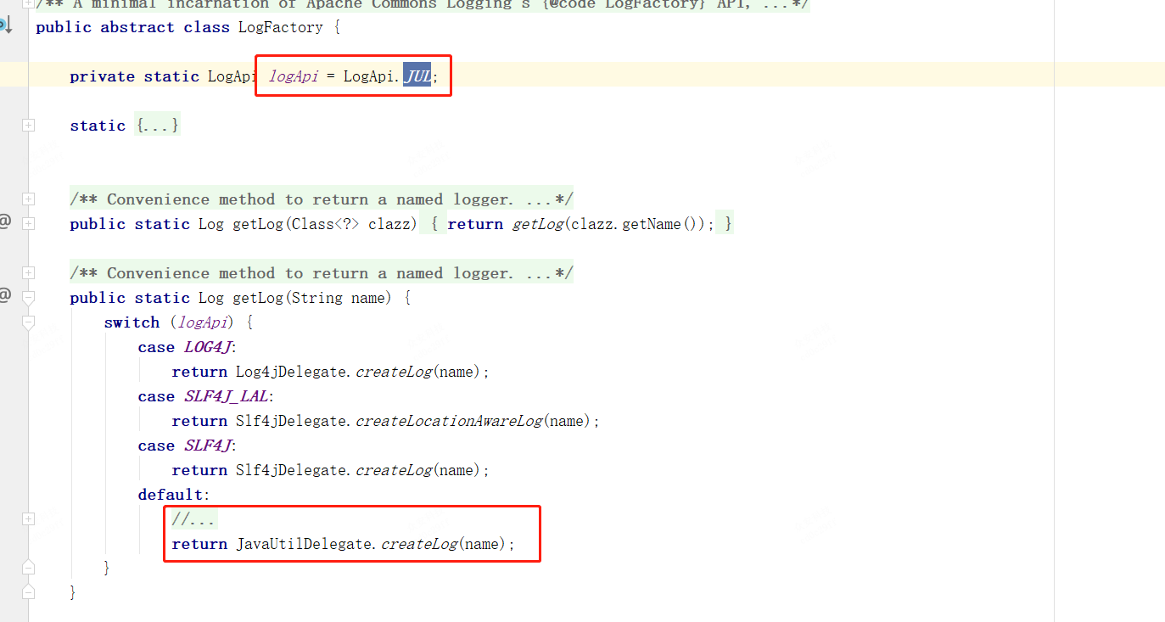1165x622 pixels.
Task: Click createLog after Log4jDelegate
Action: click(393, 372)
